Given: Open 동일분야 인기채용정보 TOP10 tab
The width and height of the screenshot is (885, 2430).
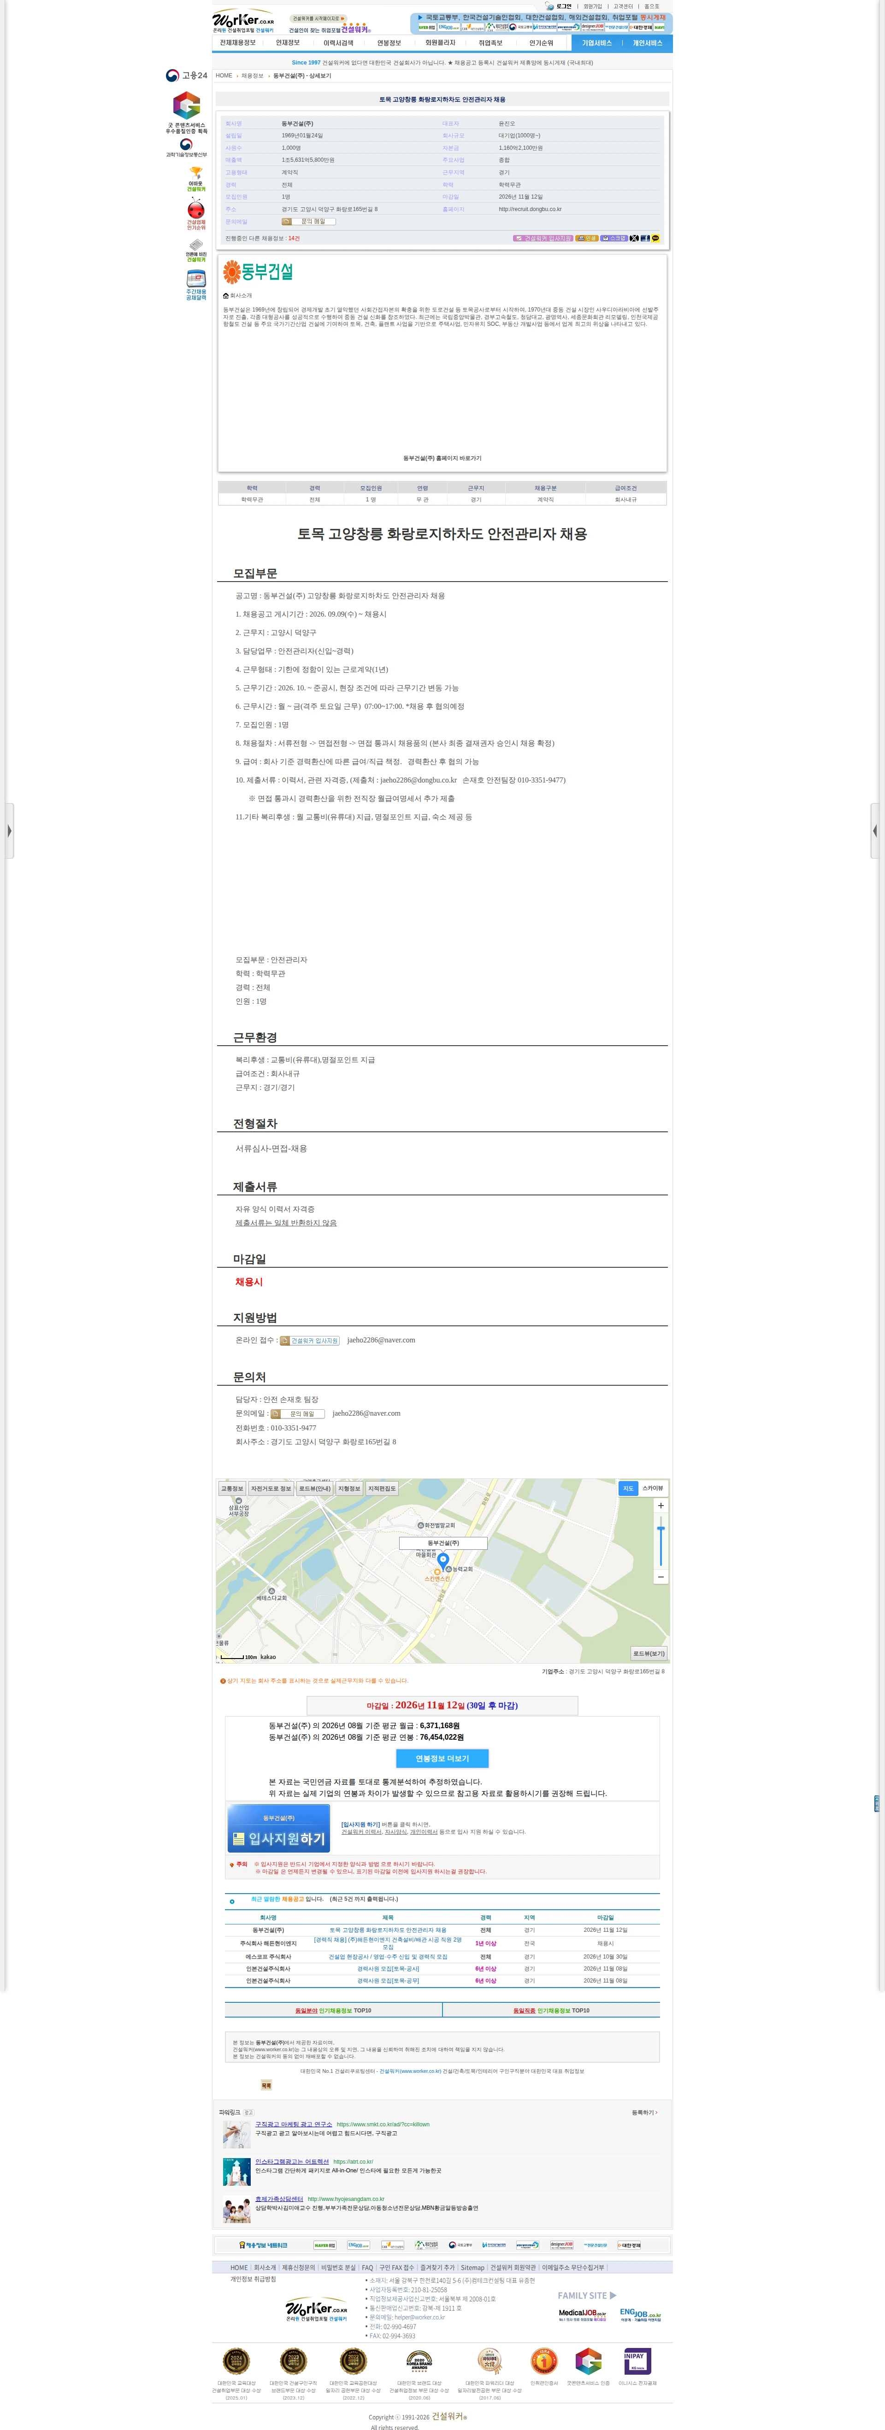Looking at the screenshot, I should point(333,2010).
